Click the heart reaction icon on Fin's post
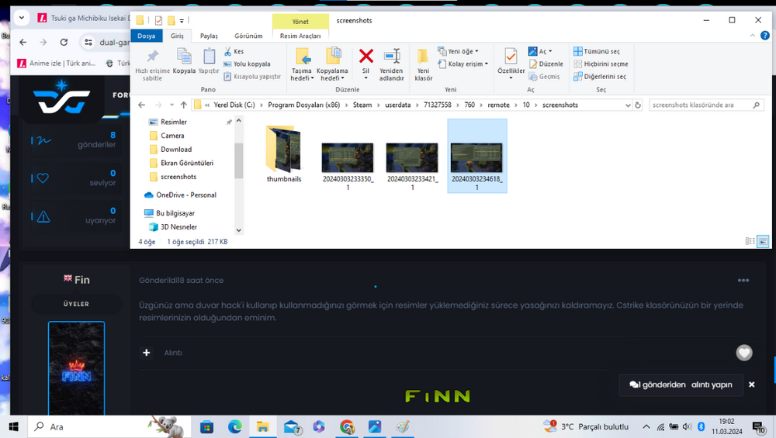Image resolution: width=776 pixels, height=438 pixels. point(743,353)
